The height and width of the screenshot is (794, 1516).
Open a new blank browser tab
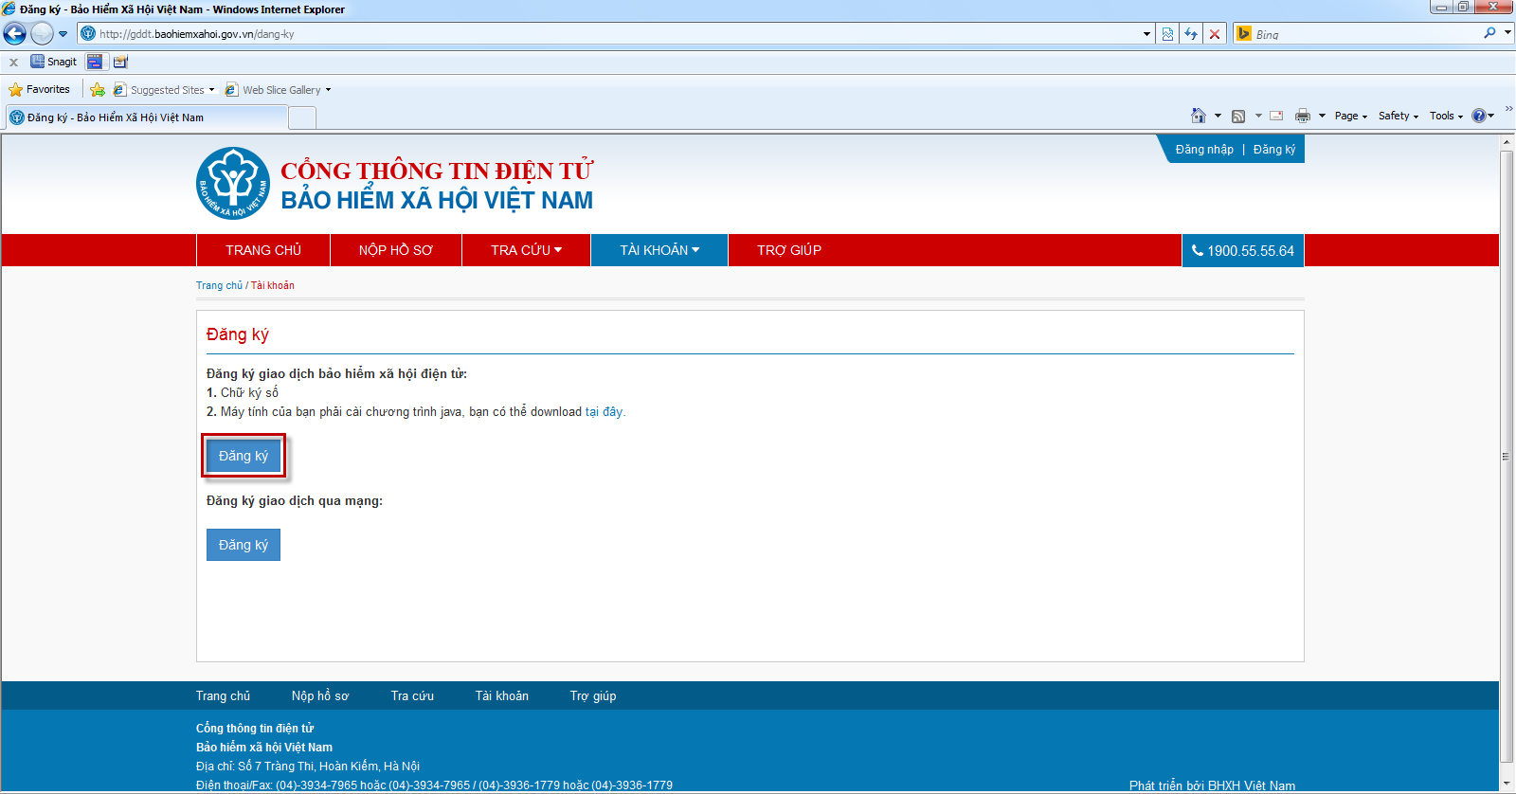coord(302,118)
